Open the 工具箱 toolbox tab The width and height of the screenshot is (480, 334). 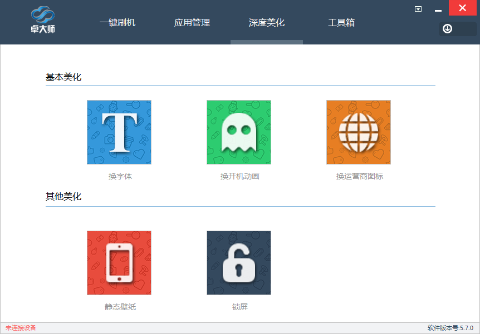tap(342, 22)
